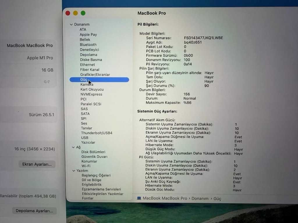This screenshot has width=298, height=223.
Task: Click Ekran Ayarları button in About window
Action: [x=37, y=164]
